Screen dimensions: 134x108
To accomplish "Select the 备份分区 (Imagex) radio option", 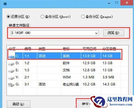I will click(x=83, y=17).
